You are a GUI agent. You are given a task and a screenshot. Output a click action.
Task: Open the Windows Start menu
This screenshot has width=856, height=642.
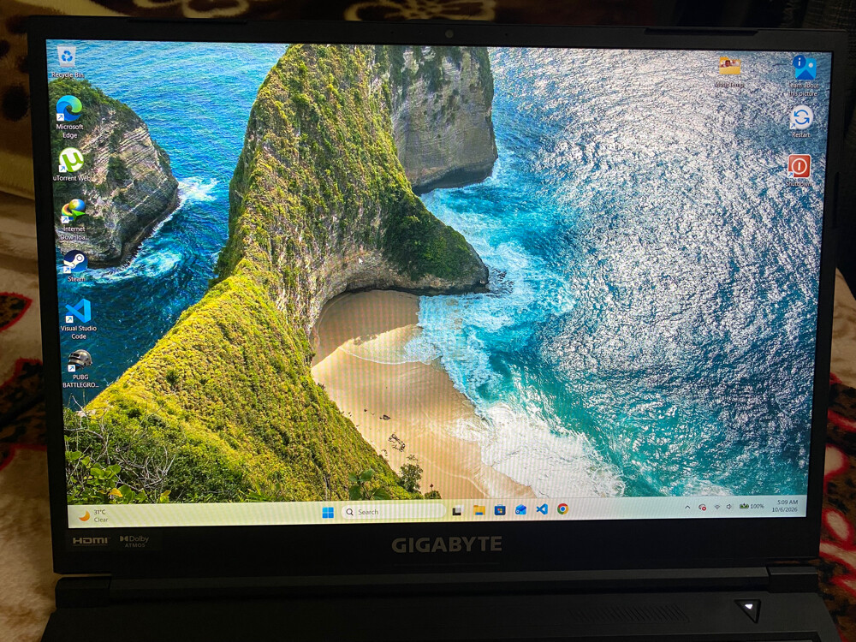pyautogui.click(x=328, y=512)
